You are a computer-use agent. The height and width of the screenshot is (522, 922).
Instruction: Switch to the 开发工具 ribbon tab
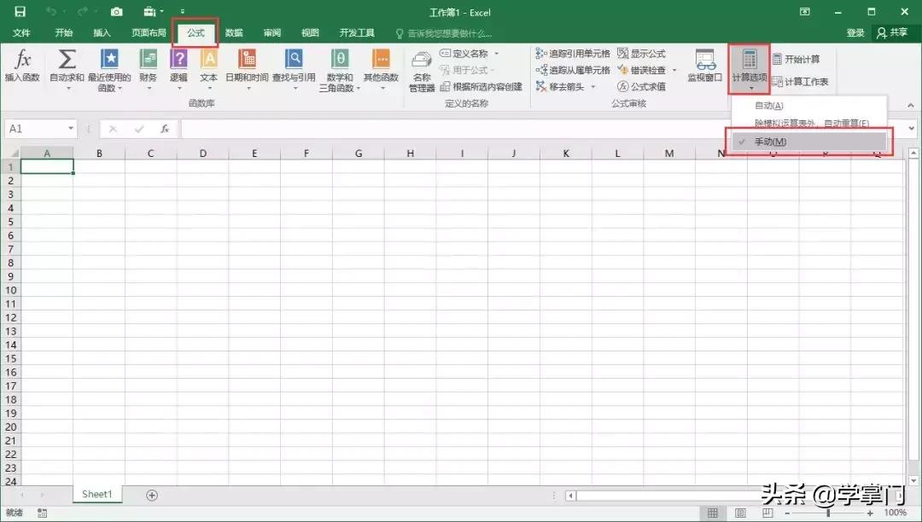pyautogui.click(x=356, y=32)
